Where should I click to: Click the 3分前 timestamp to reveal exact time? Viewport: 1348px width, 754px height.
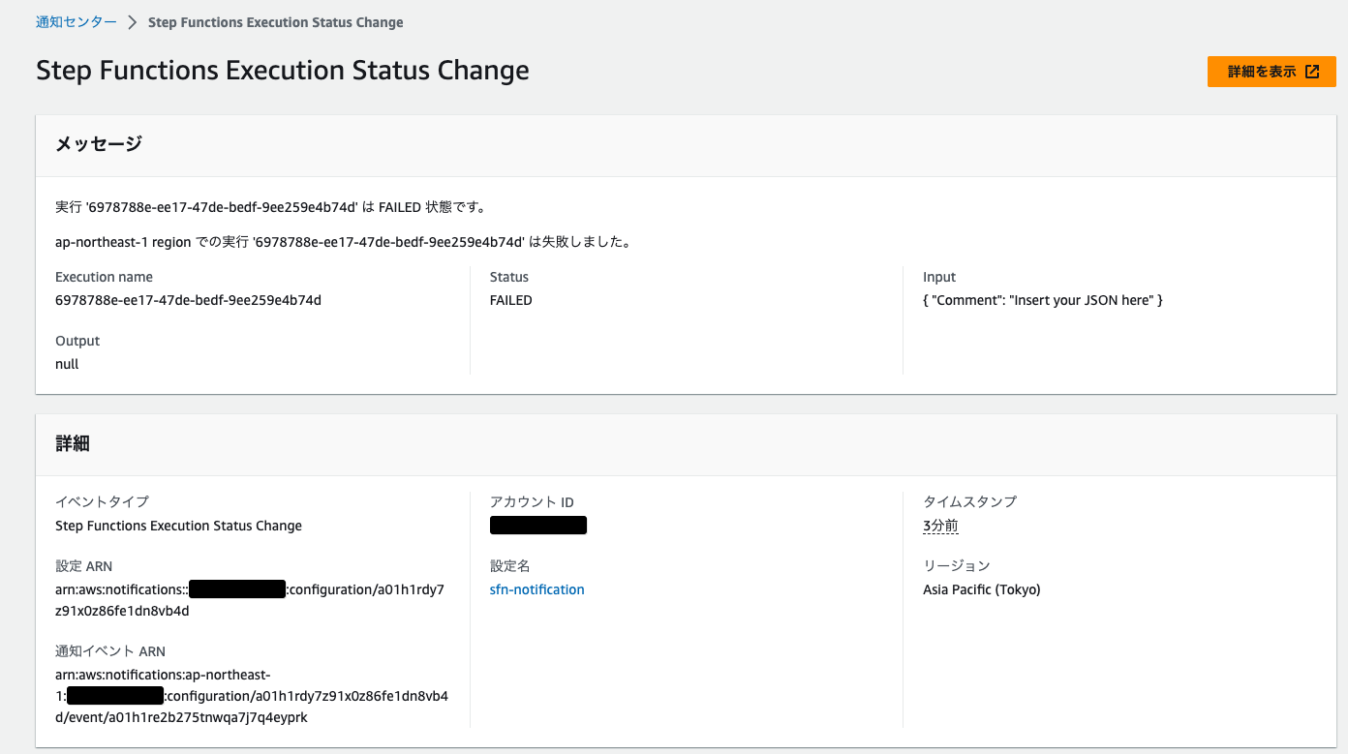pos(939,525)
